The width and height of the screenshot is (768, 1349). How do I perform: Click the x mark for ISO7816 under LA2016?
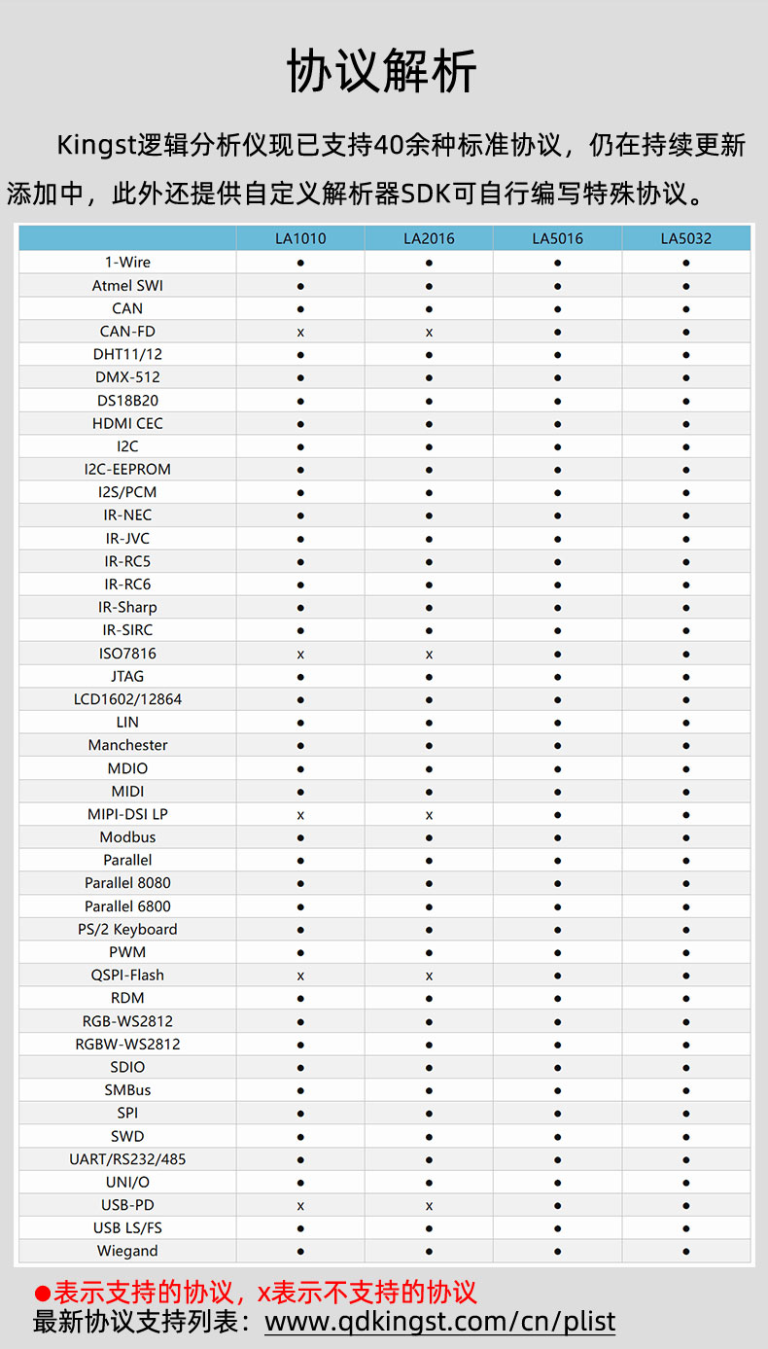pyautogui.click(x=429, y=654)
